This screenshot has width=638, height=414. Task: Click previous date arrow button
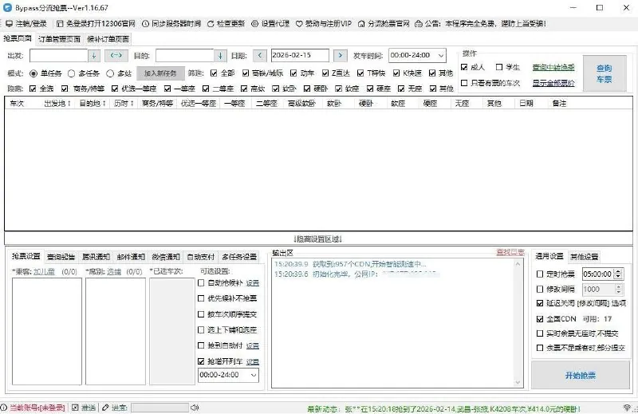click(x=260, y=55)
